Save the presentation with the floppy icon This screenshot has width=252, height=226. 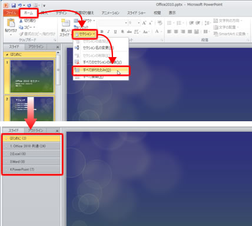click(x=14, y=5)
